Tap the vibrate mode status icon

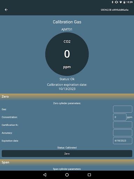tap(116, 2)
